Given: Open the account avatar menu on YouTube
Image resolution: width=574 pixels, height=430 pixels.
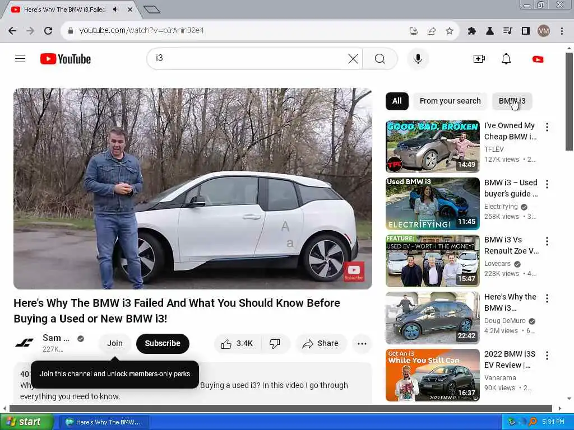Looking at the screenshot, I should click(x=538, y=59).
